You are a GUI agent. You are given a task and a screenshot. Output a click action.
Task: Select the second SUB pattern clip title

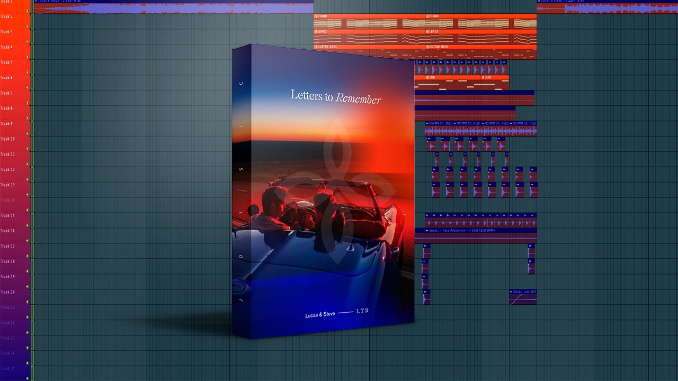click(487, 78)
